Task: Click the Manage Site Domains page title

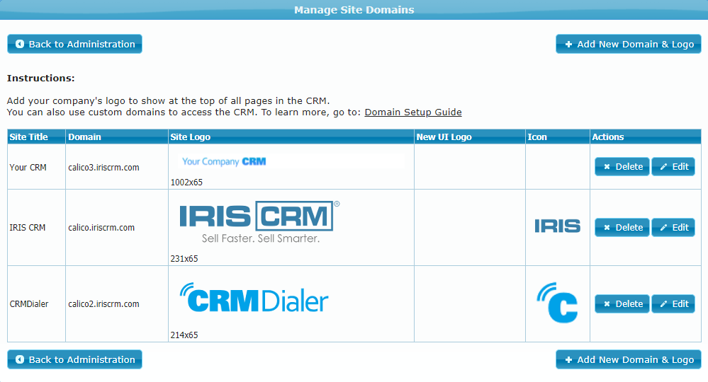Action: (x=354, y=10)
